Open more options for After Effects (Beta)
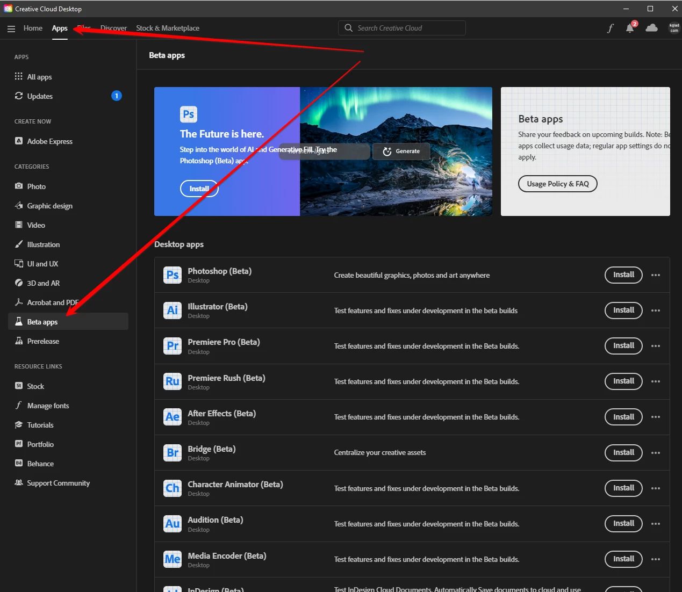This screenshot has height=592, width=682. click(656, 417)
